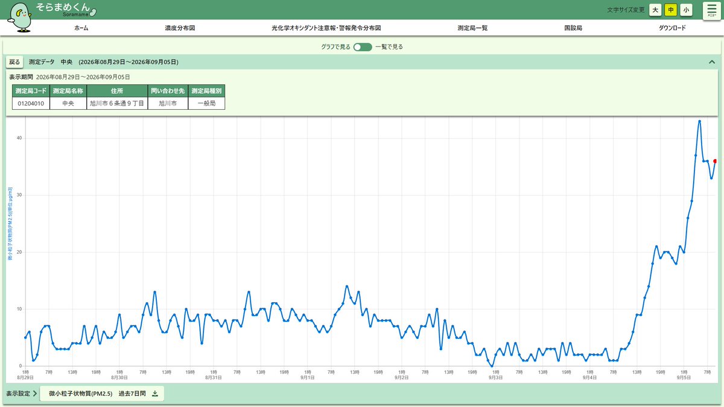Open the 国設局 menu item
This screenshot has width=724, height=407.
573,28
